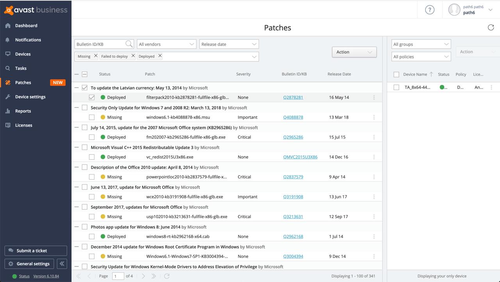This screenshot has width=500, height=282.
Task: Open Reports from the sidebar
Action: (x=23, y=111)
